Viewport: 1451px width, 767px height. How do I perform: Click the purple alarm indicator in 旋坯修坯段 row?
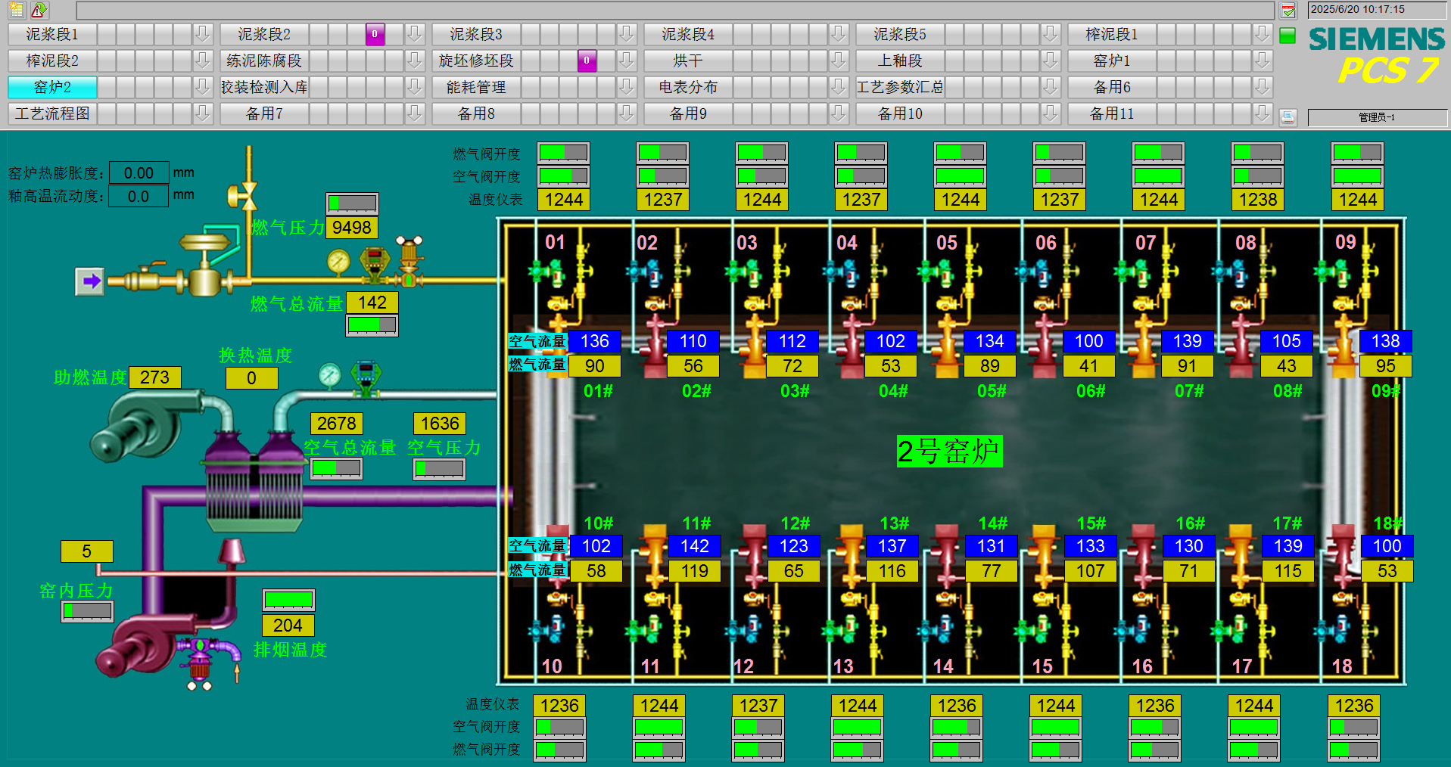tap(587, 61)
